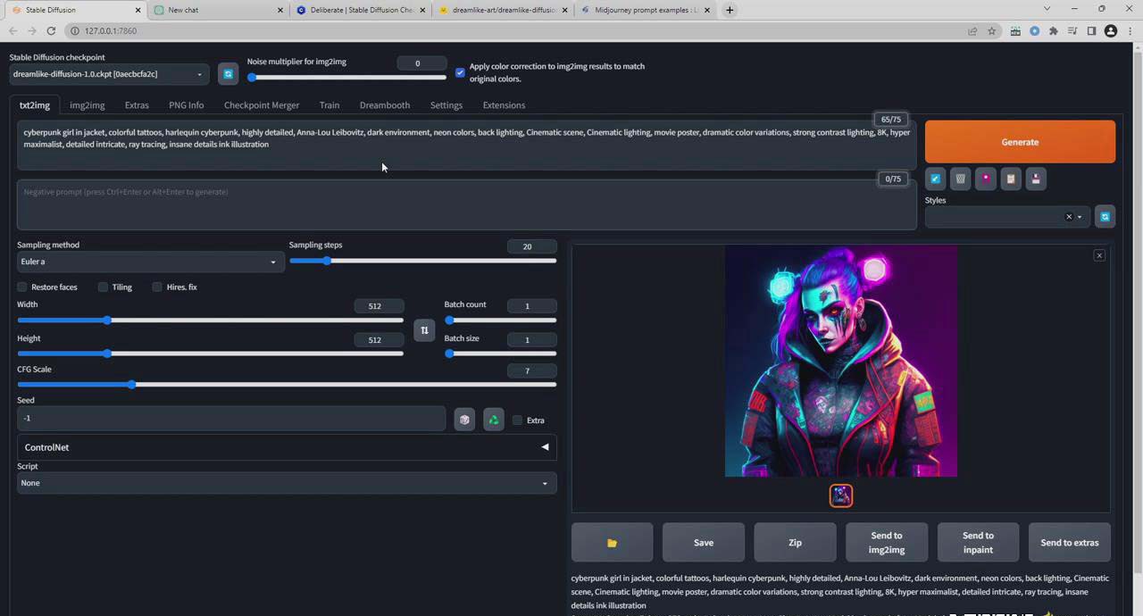Screen dimensions: 1143x616
Task: Click the dice icon to randomize seed
Action: tap(464, 420)
